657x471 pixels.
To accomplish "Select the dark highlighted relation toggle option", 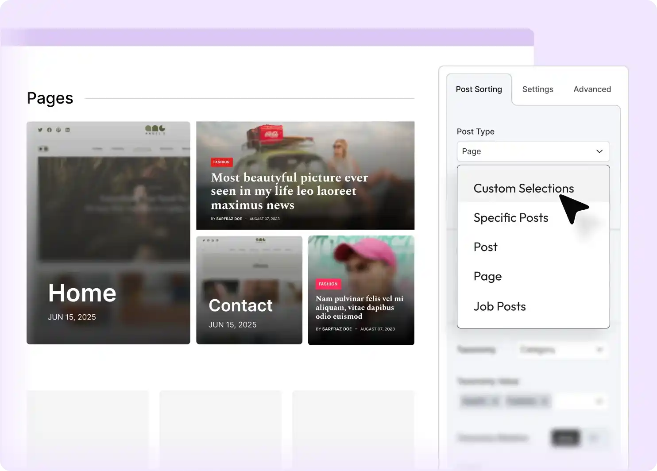I will click(x=565, y=438).
